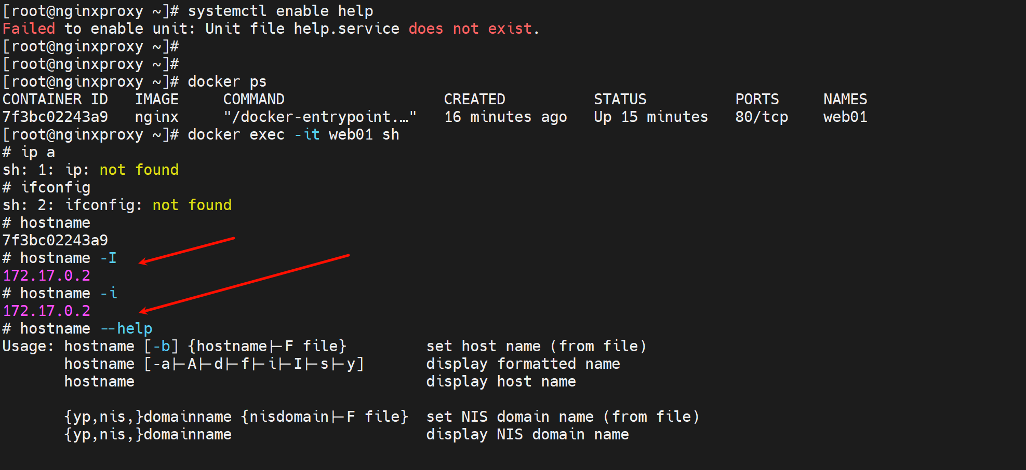
Task: Click the "nginx" image value
Action: [156, 117]
